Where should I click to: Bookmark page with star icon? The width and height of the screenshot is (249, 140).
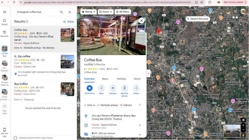(x=202, y=2)
